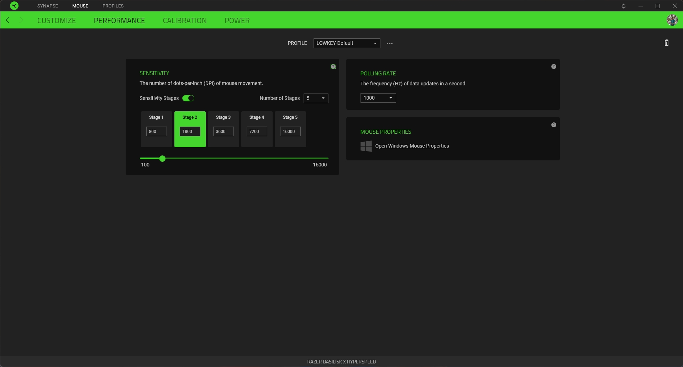Click the slider minimum label 100
The image size is (683, 367).
tap(145, 165)
